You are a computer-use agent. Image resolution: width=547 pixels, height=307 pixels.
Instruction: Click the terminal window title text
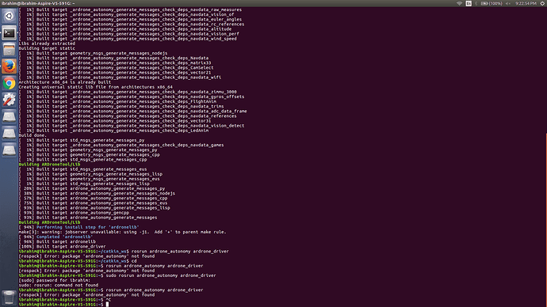point(38,3)
